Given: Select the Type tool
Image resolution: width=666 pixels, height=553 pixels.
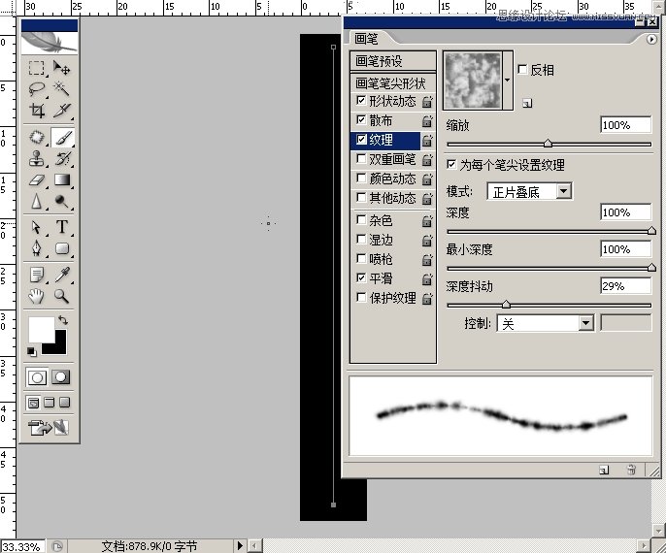Looking at the screenshot, I should (x=62, y=227).
